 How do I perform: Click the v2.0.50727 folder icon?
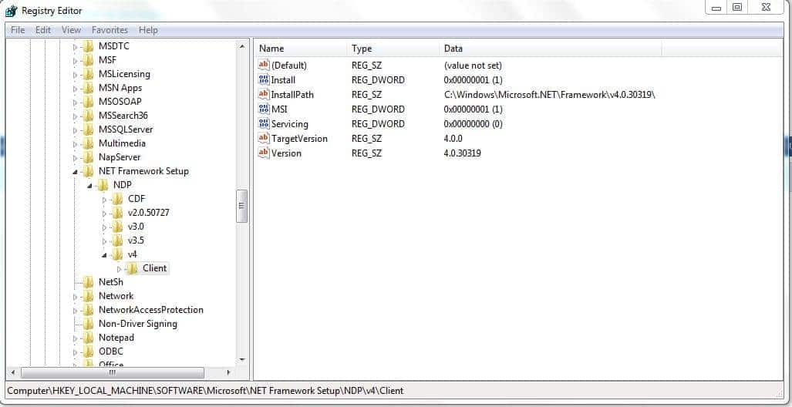click(x=118, y=213)
